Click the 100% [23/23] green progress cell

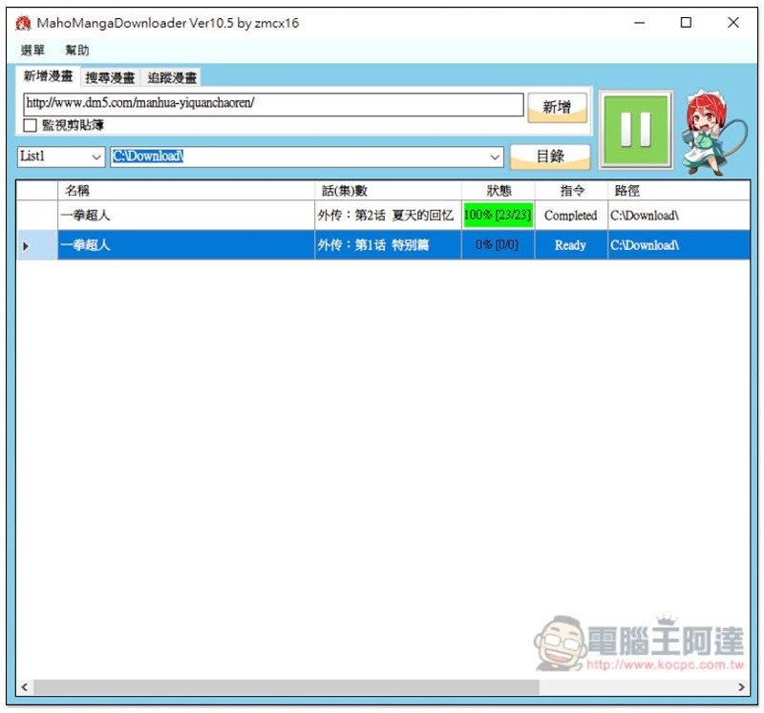[x=498, y=215]
